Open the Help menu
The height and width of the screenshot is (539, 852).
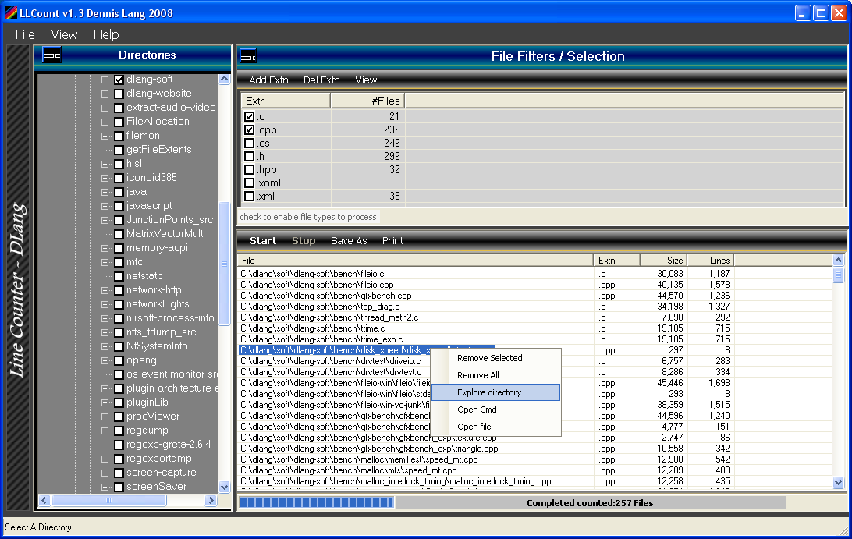pyautogui.click(x=106, y=34)
